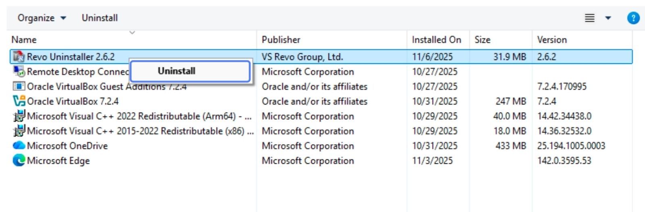Screen dimensions: 645x212
Task: Click the sort chevron above Name column
Action: click(132, 33)
